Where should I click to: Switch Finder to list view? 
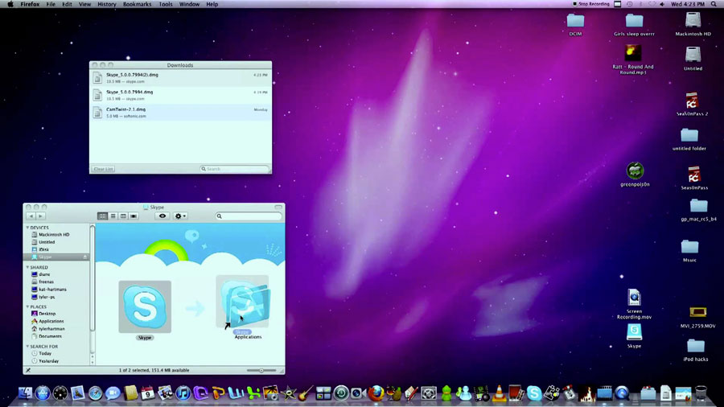pyautogui.click(x=113, y=216)
